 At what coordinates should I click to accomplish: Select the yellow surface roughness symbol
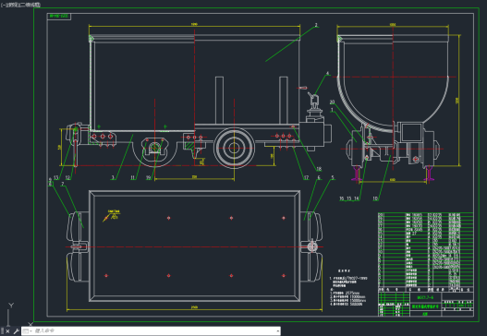click(x=111, y=215)
